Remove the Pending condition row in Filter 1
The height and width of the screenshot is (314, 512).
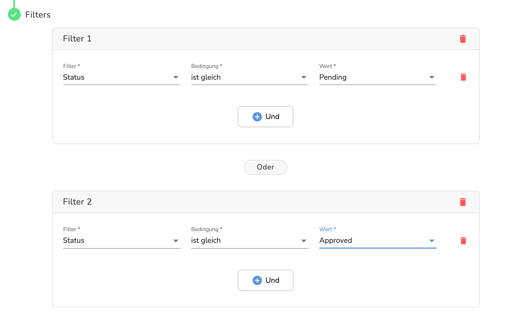463,77
